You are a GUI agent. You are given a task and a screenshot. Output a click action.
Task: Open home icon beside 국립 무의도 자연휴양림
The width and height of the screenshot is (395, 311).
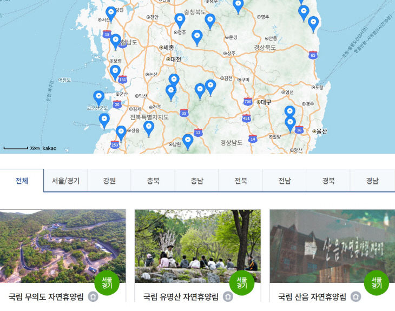tap(93, 296)
